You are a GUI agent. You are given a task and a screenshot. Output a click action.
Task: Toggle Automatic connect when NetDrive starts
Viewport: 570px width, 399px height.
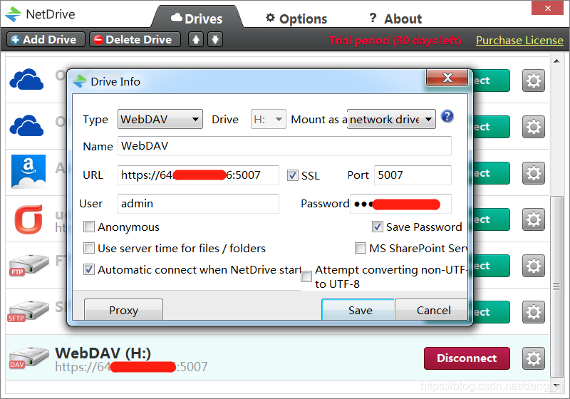click(x=89, y=269)
